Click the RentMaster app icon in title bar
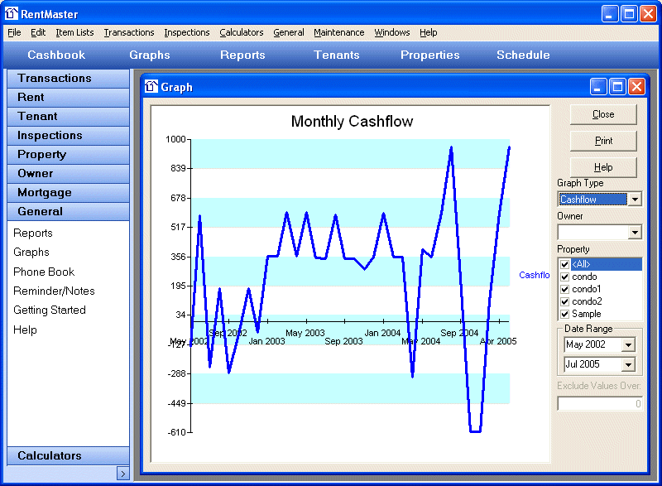Viewport: 662px width, 486px height. tap(12, 13)
